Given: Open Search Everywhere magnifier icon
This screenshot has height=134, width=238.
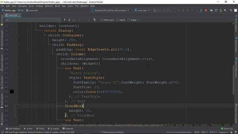Looking at the screenshot, I should (231, 10).
